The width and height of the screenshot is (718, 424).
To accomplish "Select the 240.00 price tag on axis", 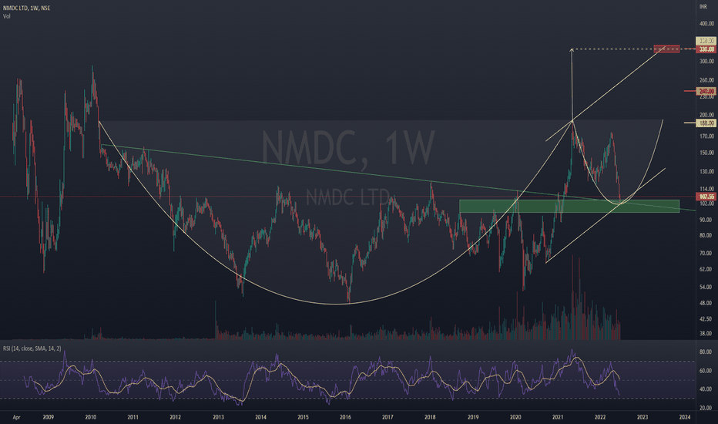I will click(706, 91).
